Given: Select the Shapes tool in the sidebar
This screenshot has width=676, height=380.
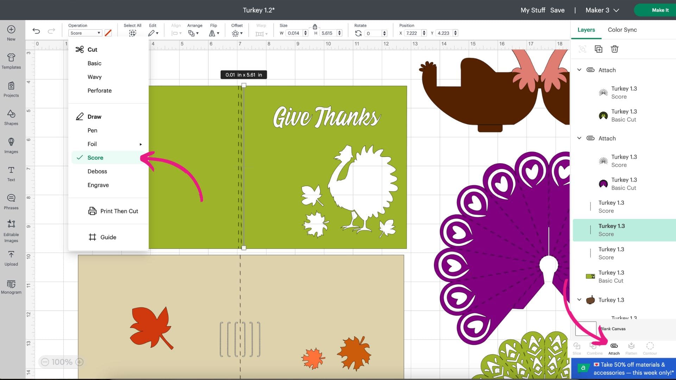Looking at the screenshot, I should [11, 118].
